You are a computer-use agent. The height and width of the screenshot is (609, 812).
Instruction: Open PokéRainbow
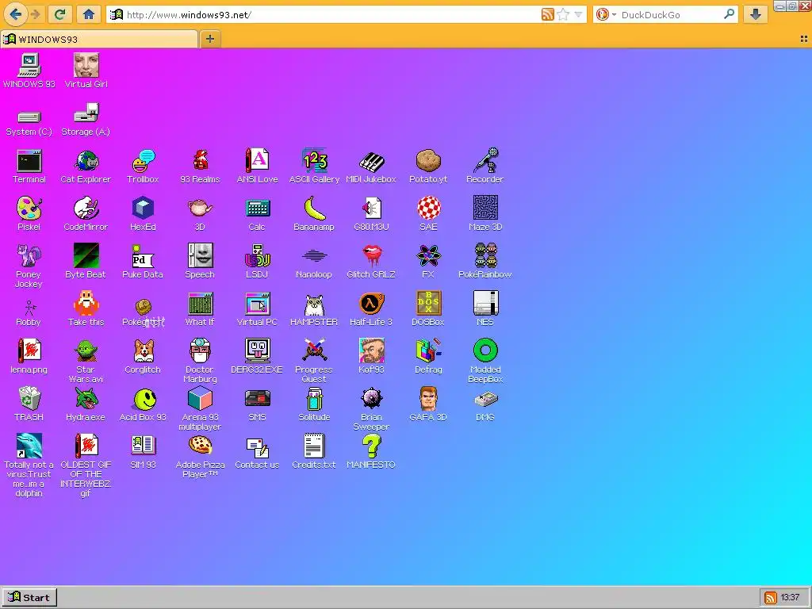485,261
